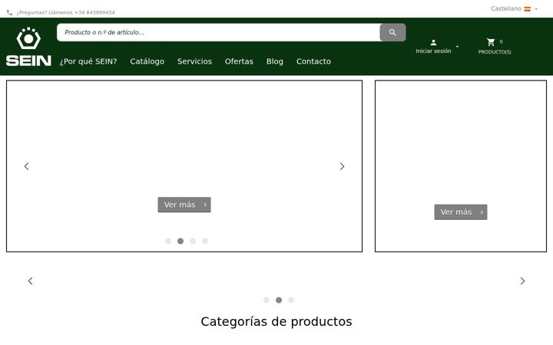Click the phone number +34 843999434
Image resolution: width=553 pixels, height=345 pixels.
click(x=94, y=13)
